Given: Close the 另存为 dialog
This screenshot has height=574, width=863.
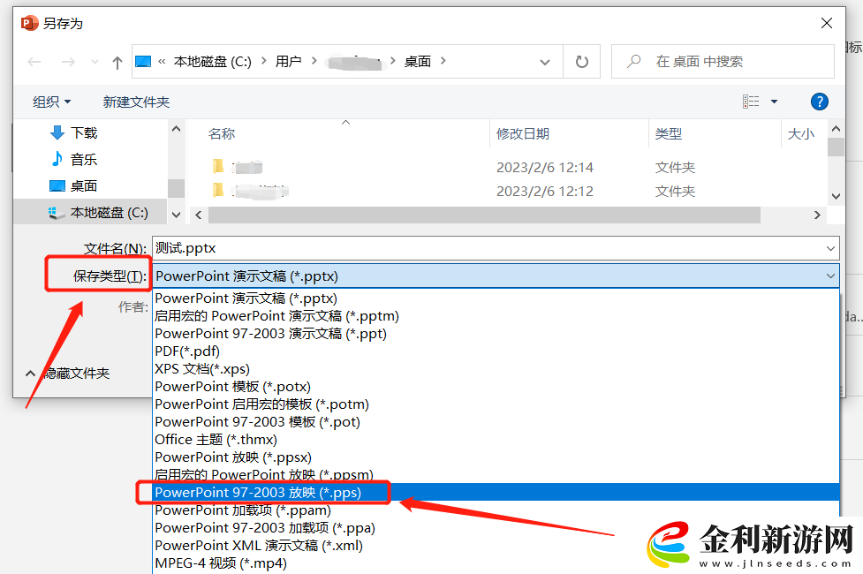Looking at the screenshot, I should pos(826,23).
